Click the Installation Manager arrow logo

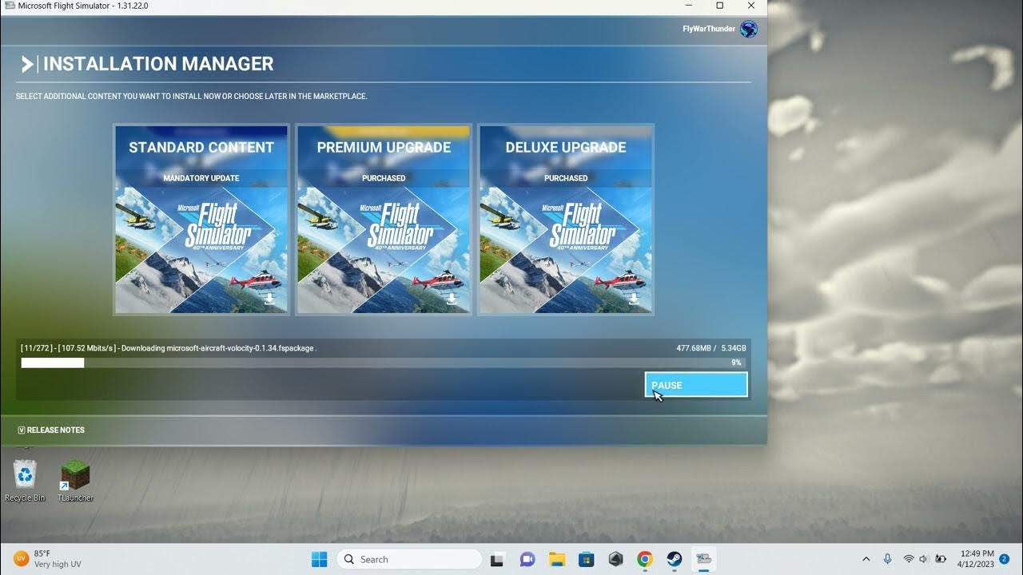[27, 64]
